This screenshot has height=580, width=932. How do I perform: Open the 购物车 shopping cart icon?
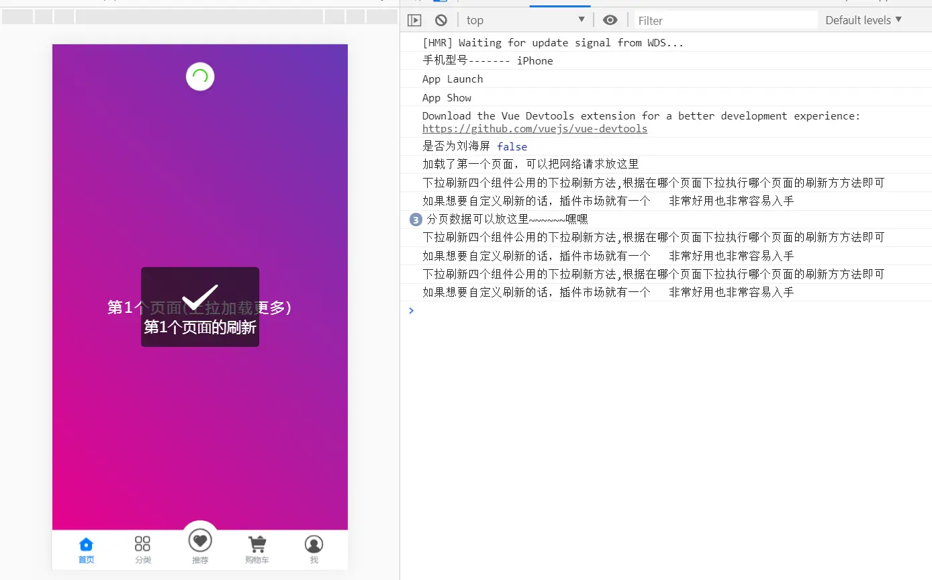point(257,544)
